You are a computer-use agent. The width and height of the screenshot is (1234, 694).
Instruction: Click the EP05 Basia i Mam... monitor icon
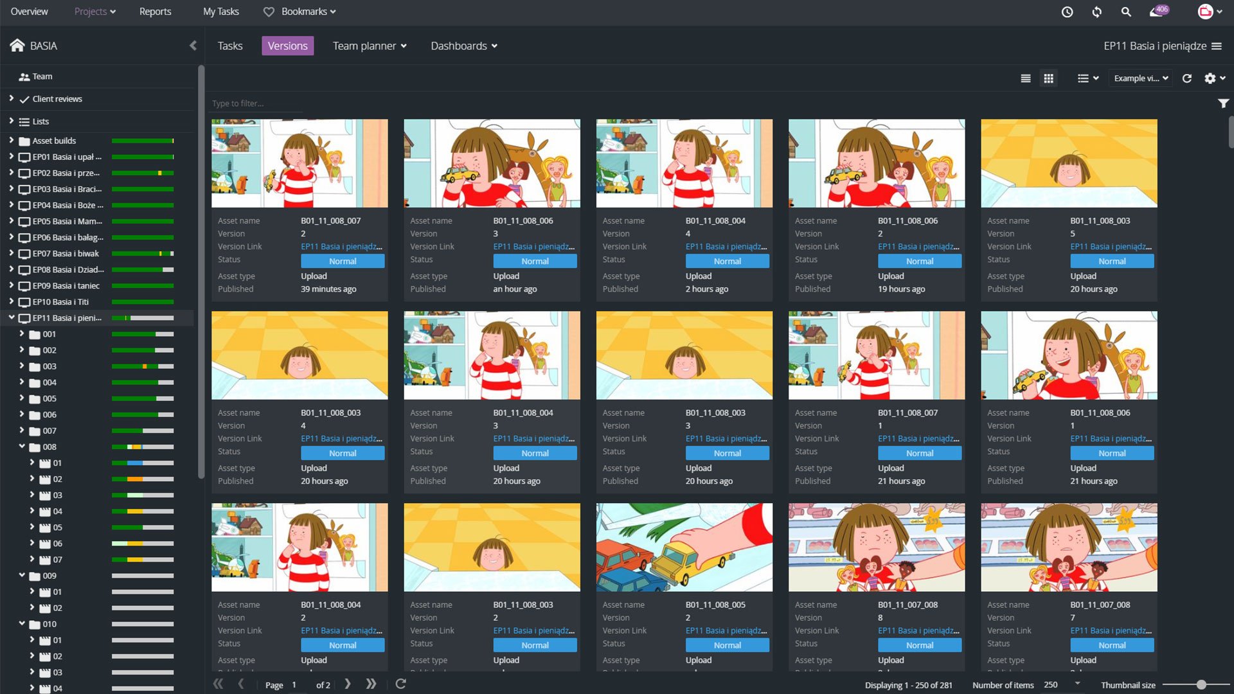pyautogui.click(x=24, y=222)
